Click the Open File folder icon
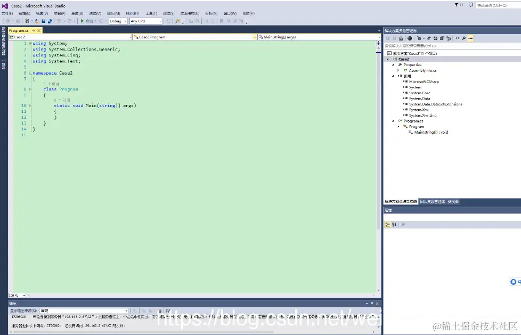521x335 pixels. click(37, 21)
